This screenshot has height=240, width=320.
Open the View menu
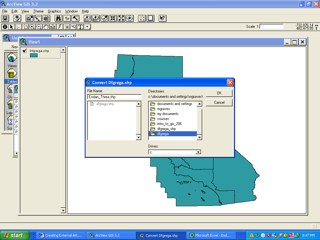click(x=25, y=11)
